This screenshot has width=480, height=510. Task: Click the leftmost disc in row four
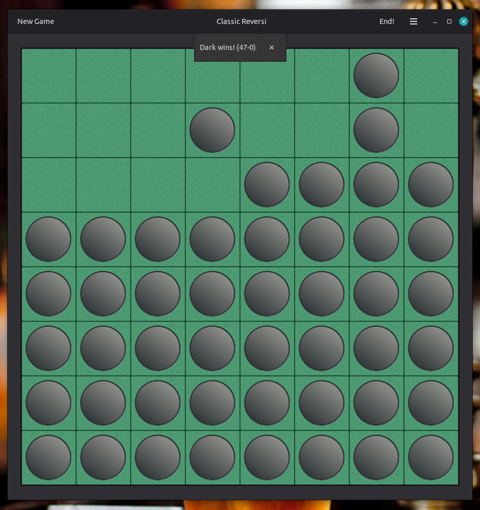click(x=49, y=239)
